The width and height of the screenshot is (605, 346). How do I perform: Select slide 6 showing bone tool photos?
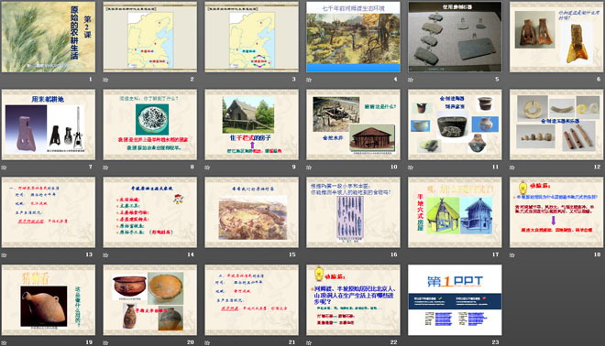coord(556,37)
